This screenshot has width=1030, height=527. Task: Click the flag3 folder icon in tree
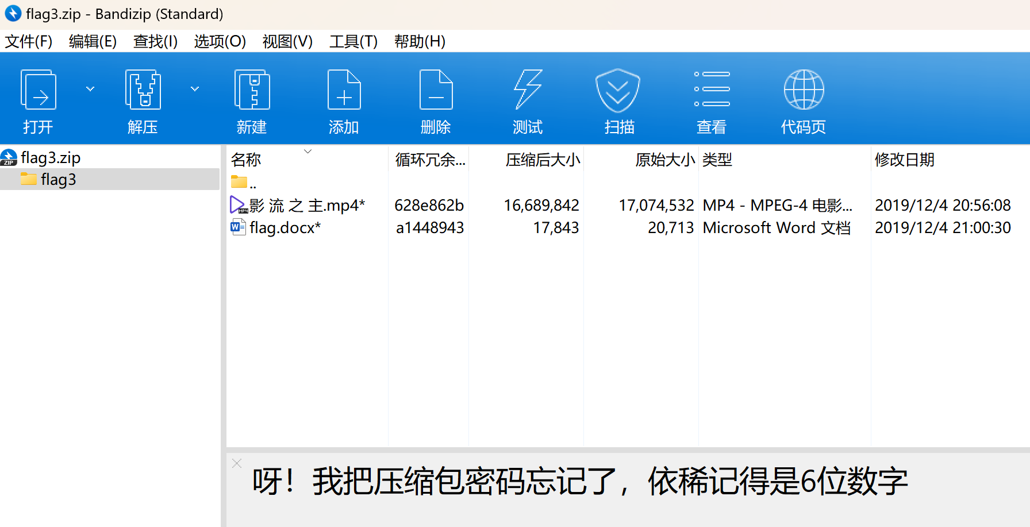28,179
